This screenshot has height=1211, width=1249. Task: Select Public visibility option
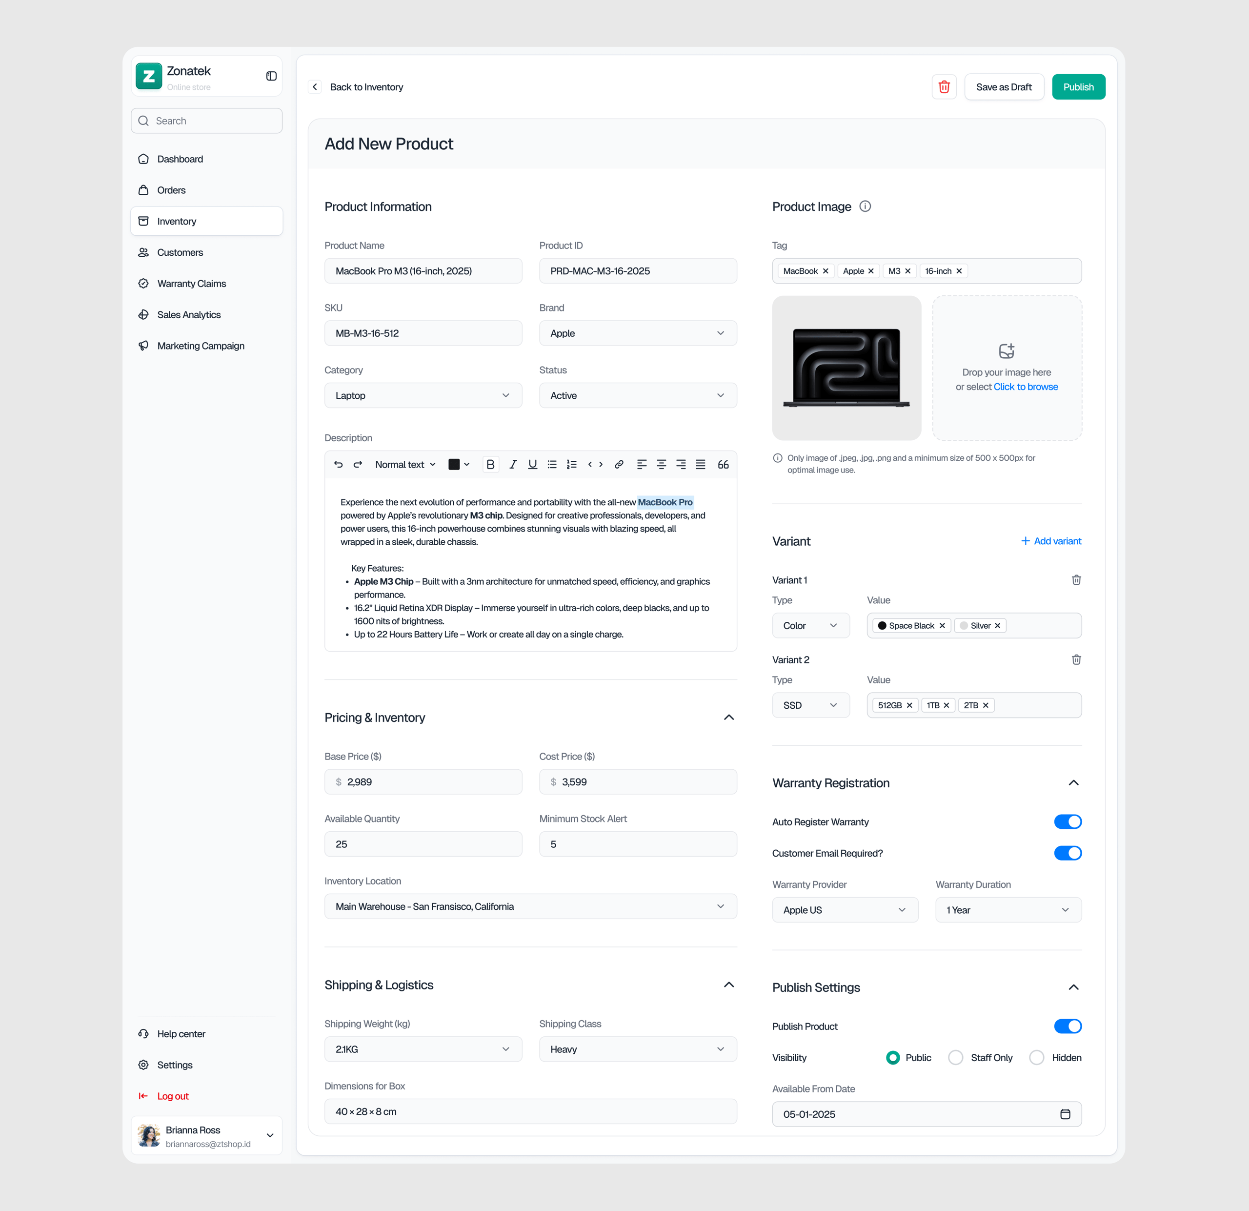(893, 1057)
